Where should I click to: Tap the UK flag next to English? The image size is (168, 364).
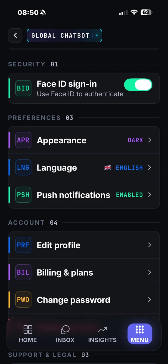coord(108,168)
